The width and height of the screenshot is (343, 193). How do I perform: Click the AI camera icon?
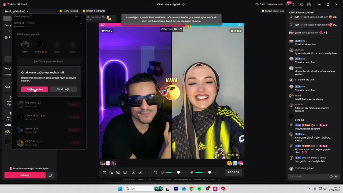click(x=118, y=172)
